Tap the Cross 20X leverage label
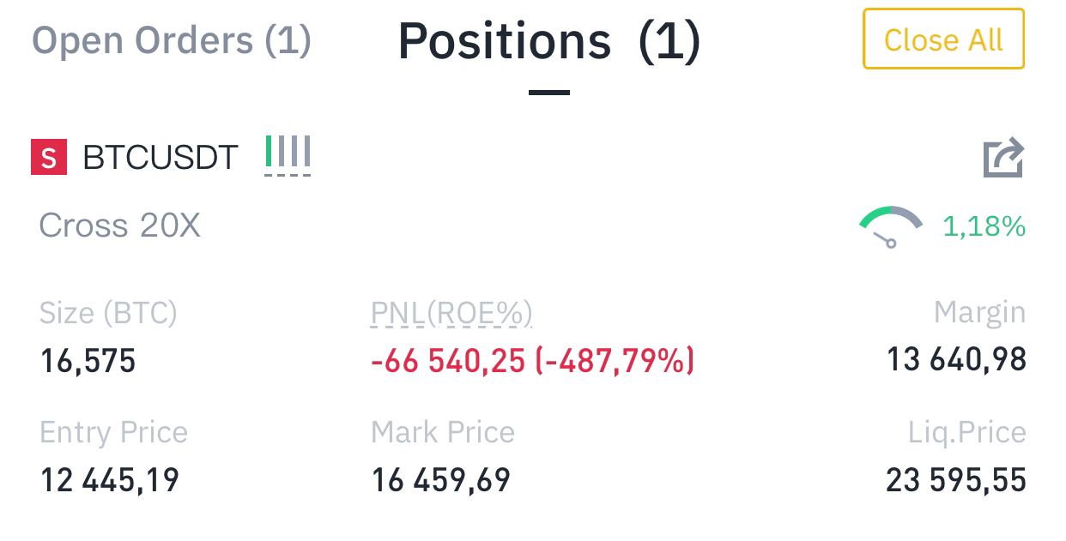The image size is (1066, 541). (x=120, y=226)
